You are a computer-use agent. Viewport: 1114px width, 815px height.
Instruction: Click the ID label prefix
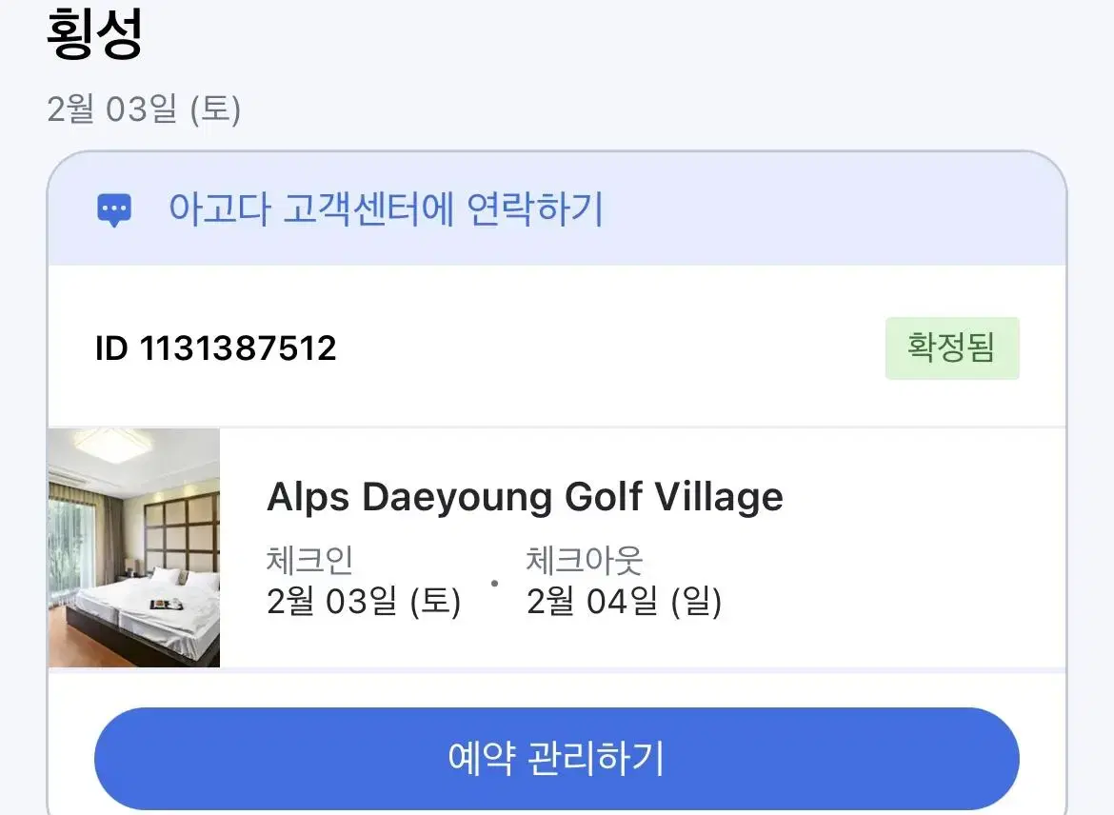coord(111,348)
